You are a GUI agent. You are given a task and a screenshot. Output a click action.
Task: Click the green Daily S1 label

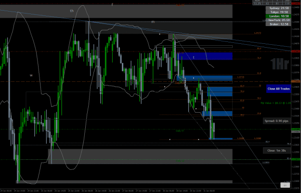pyautogui.click(x=180, y=131)
